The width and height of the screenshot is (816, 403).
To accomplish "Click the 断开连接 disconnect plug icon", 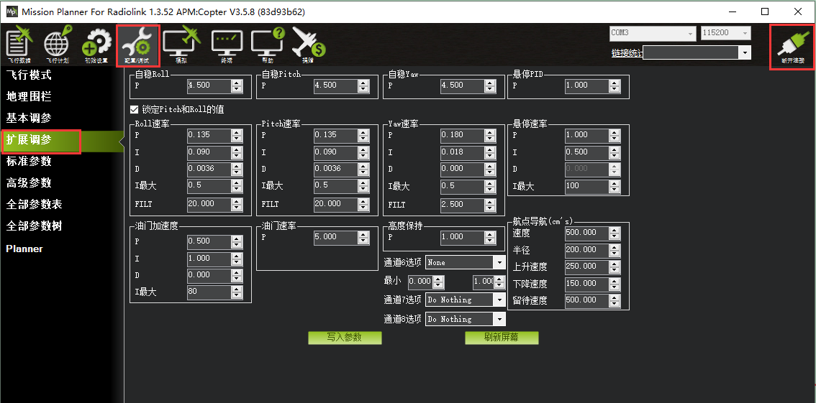I will point(792,47).
